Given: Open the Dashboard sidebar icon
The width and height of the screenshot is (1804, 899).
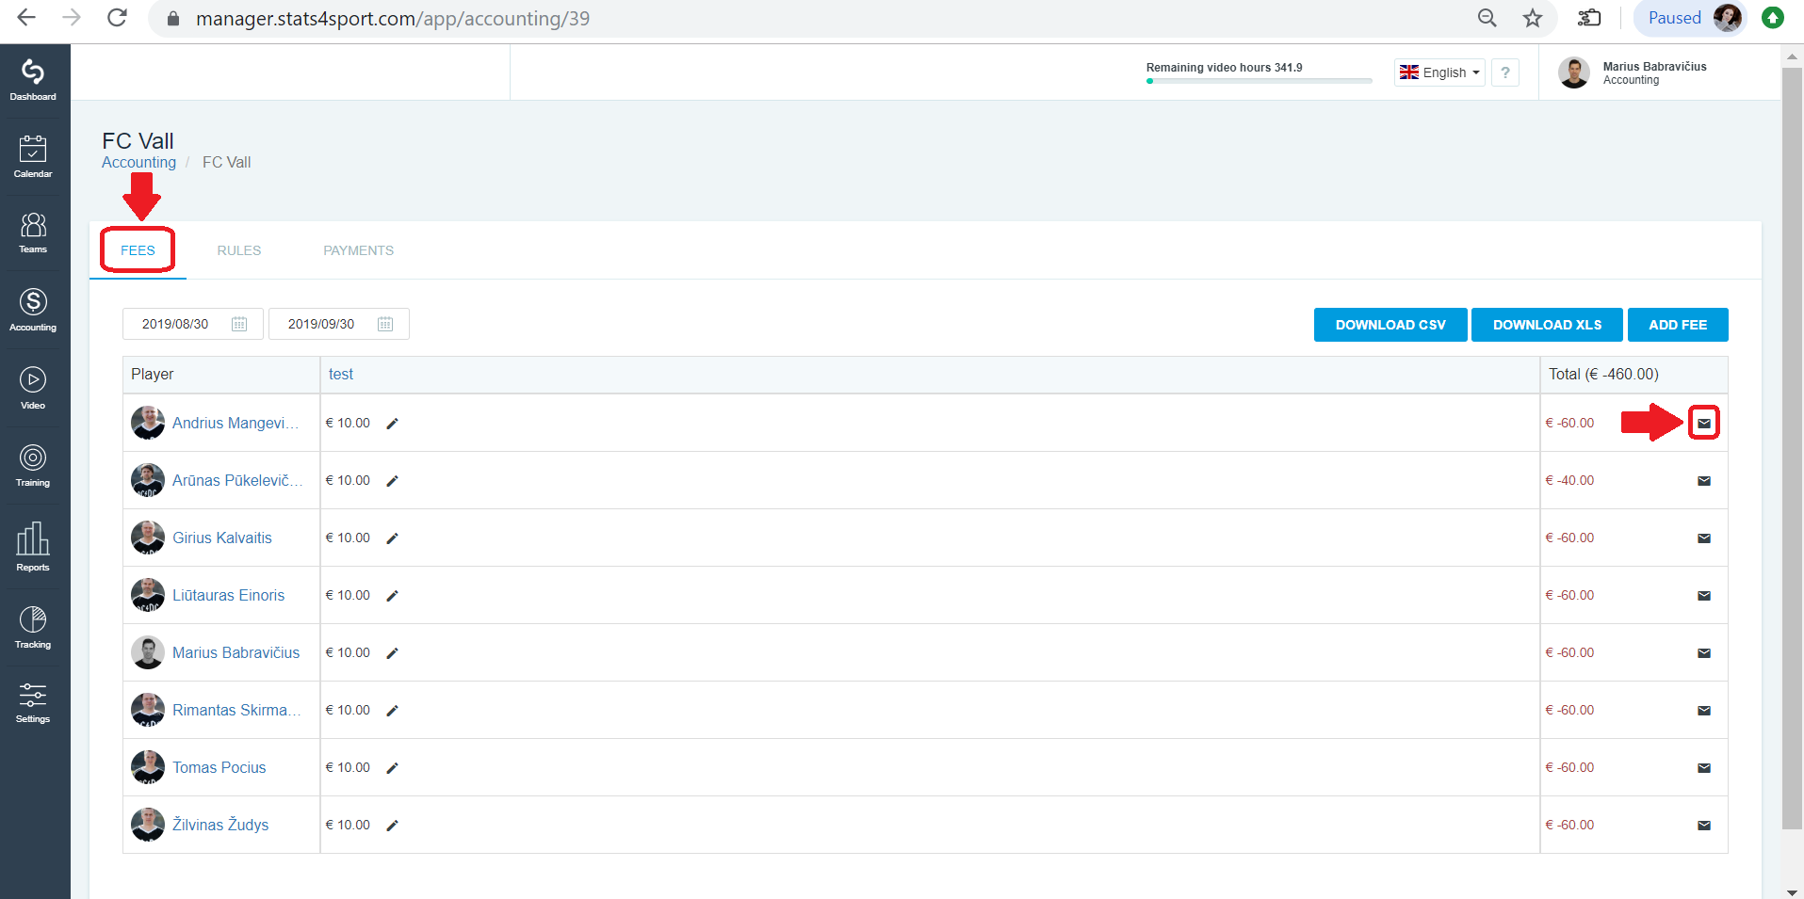Looking at the screenshot, I should click(33, 80).
